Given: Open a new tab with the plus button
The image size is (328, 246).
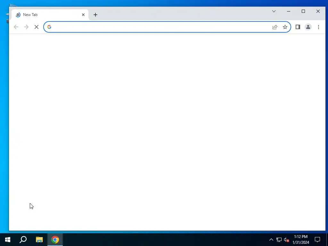Looking at the screenshot, I should [95, 15].
